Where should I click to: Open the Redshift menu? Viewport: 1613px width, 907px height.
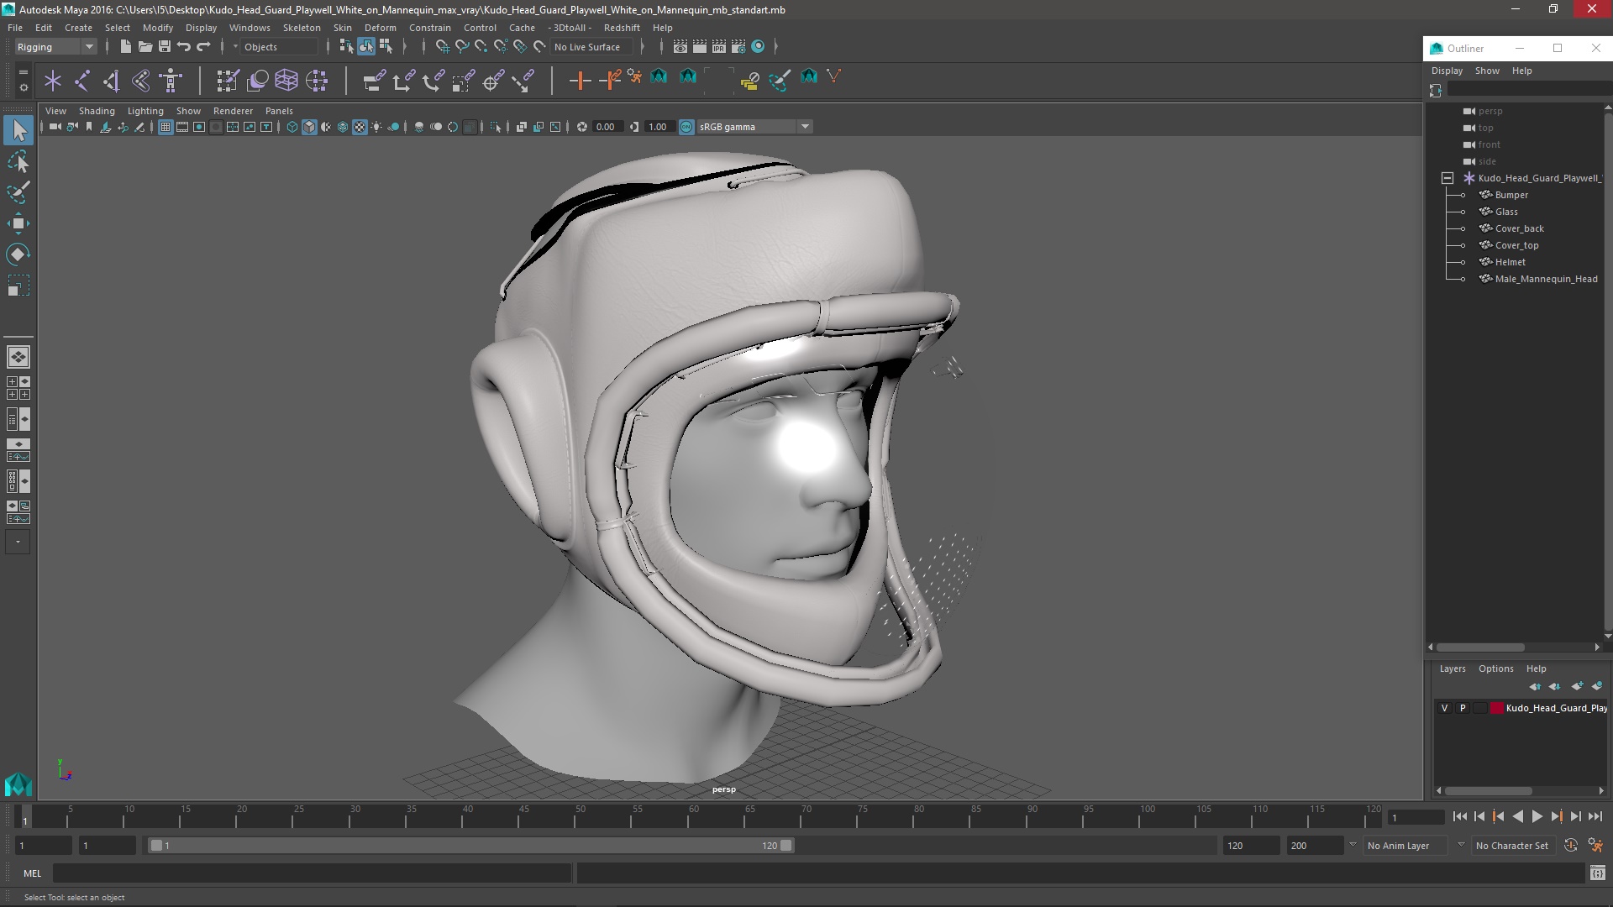[622, 28]
